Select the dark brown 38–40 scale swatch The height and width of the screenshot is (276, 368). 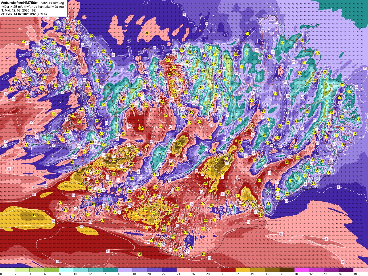click(287, 270)
